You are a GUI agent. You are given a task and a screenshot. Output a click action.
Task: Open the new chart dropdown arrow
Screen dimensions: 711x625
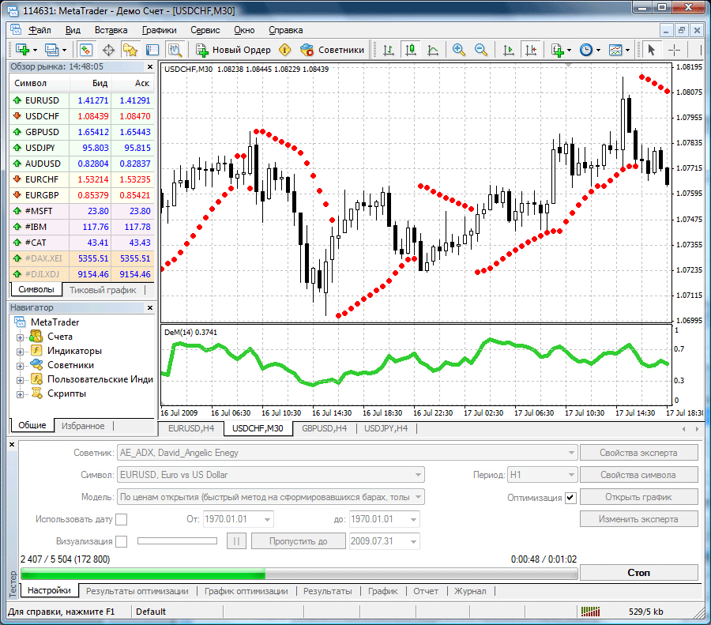point(35,50)
